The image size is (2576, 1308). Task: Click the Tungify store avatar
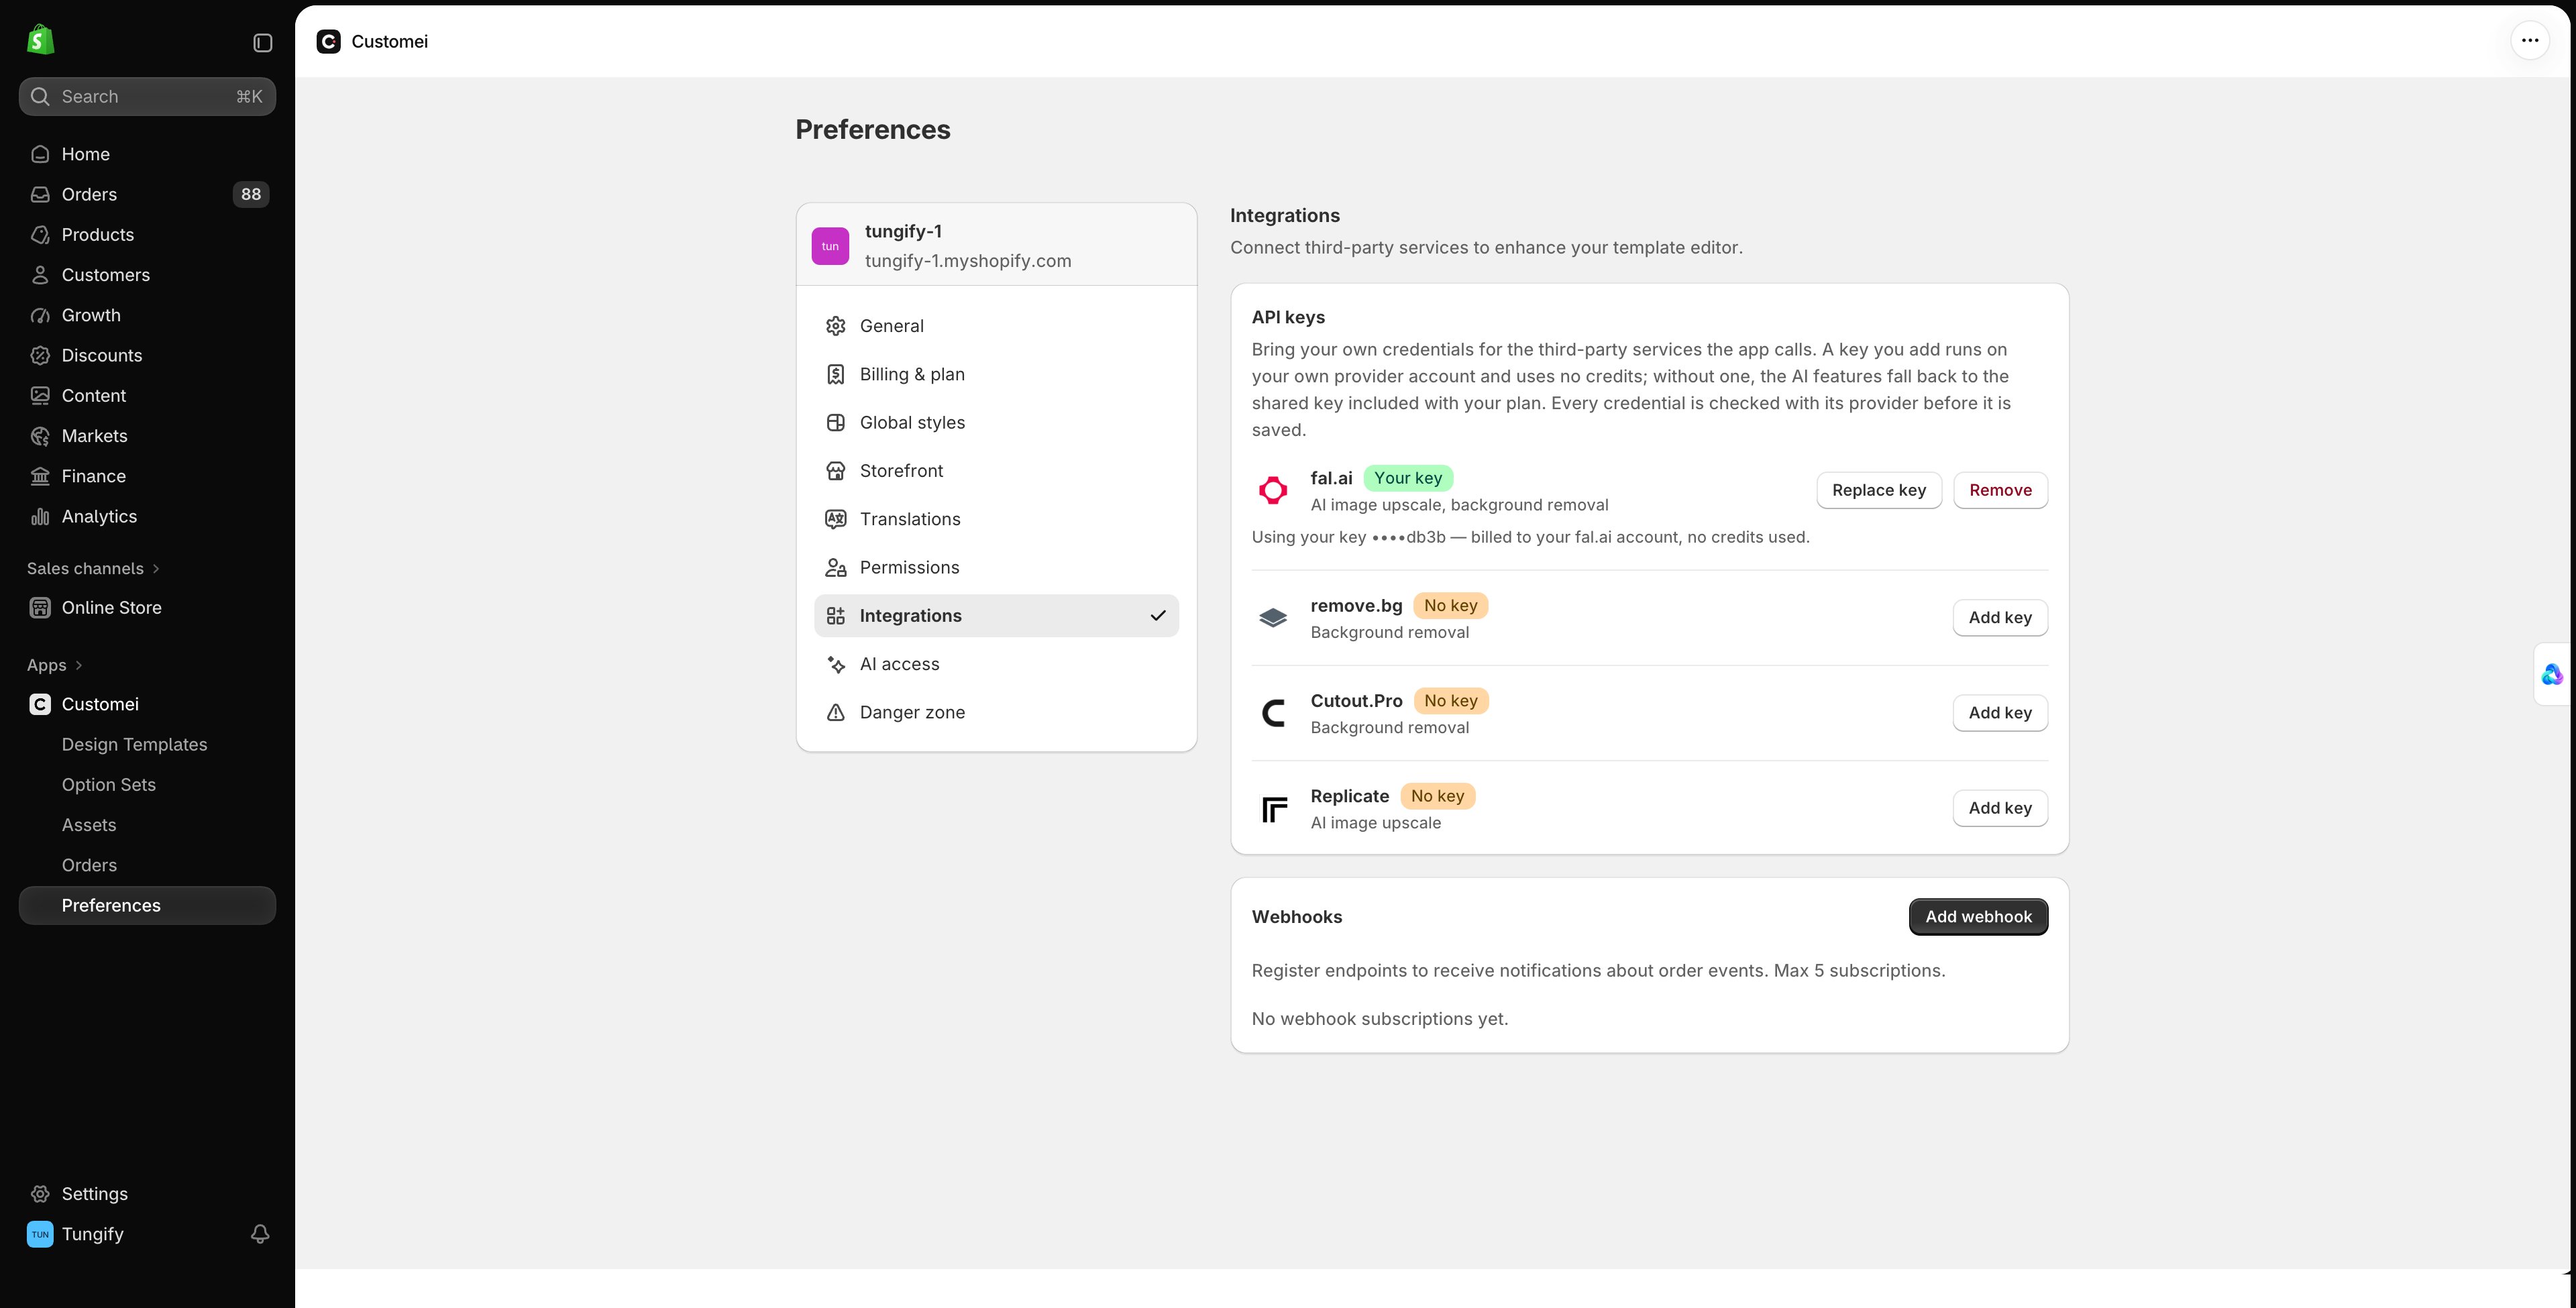click(40, 1234)
